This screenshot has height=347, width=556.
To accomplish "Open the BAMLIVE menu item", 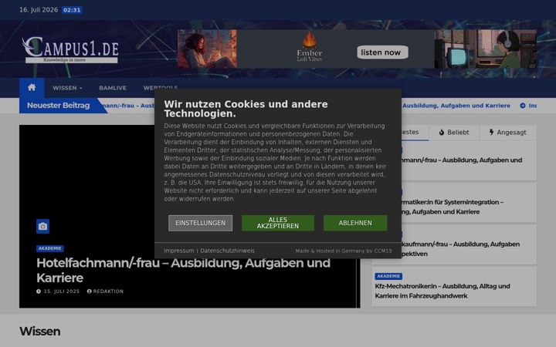I will (x=113, y=88).
